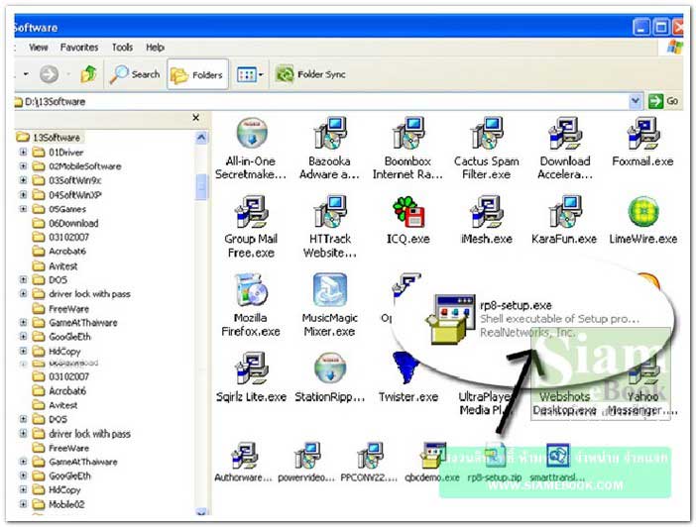
Task: Select Boombox Internet Radio file icon
Action: pyautogui.click(x=407, y=134)
